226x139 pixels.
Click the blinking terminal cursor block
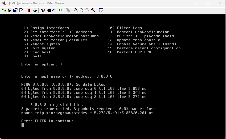pos(23,125)
